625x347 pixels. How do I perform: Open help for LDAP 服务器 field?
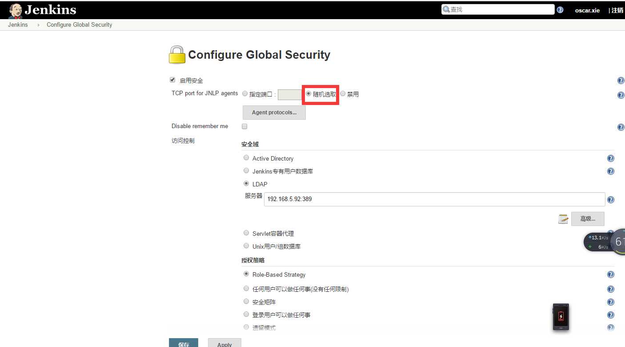(611, 200)
